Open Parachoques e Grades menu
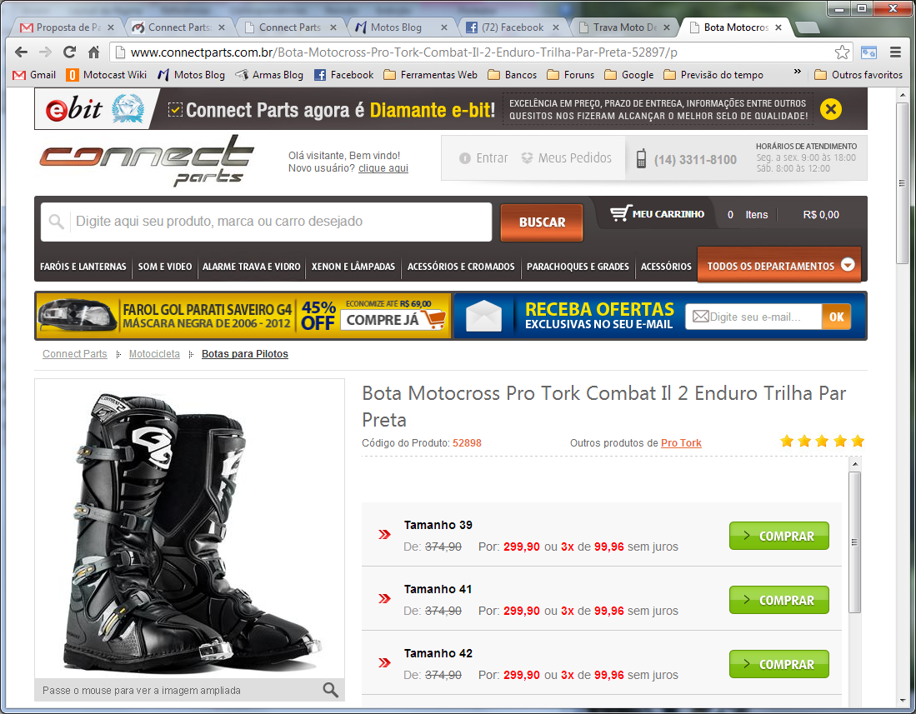Screen dimensions: 916x714 pyautogui.click(x=578, y=267)
